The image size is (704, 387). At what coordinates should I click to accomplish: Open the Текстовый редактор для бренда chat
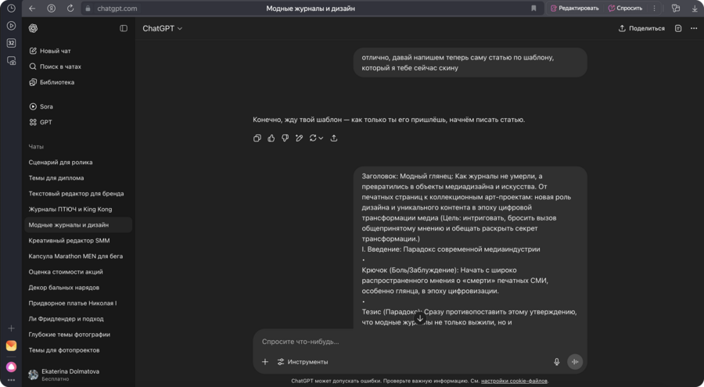[78, 194]
